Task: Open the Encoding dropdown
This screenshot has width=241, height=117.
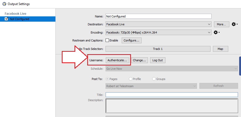Action: coord(159,32)
